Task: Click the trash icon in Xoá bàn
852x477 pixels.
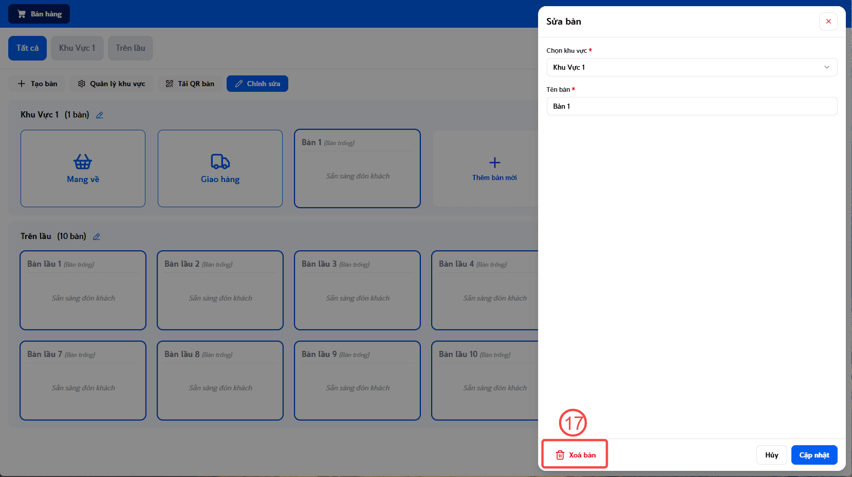Action: click(x=560, y=455)
